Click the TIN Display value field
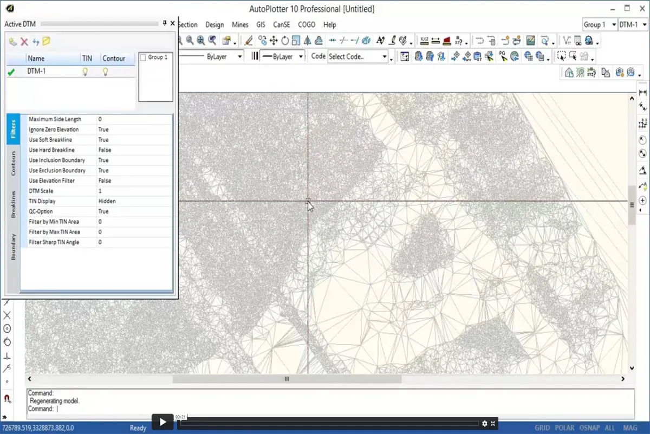The width and height of the screenshot is (650, 434). (134, 201)
